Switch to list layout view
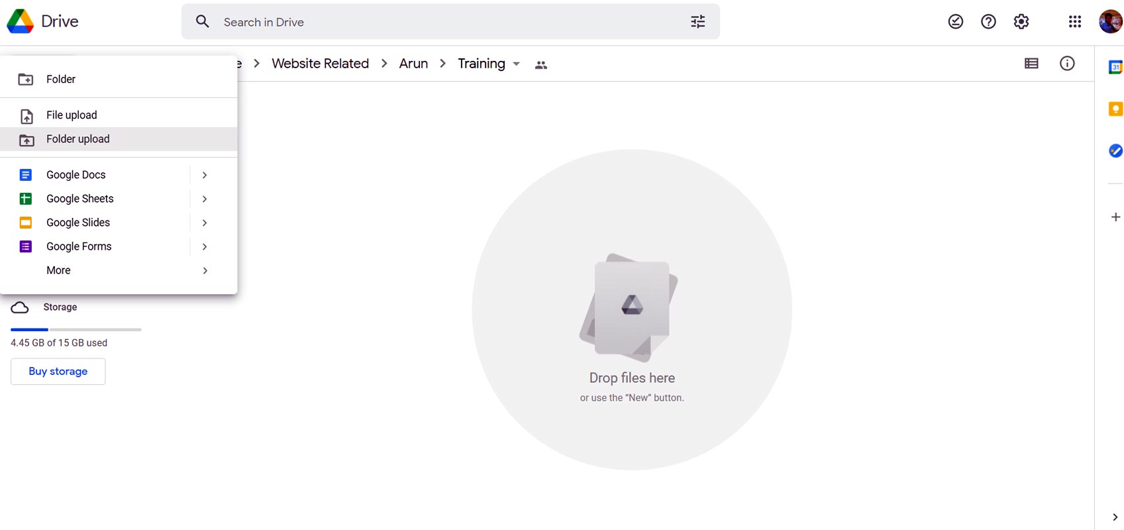 click(1031, 64)
